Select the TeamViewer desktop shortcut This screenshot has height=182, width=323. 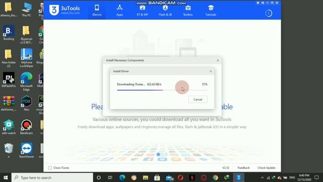coord(26,150)
